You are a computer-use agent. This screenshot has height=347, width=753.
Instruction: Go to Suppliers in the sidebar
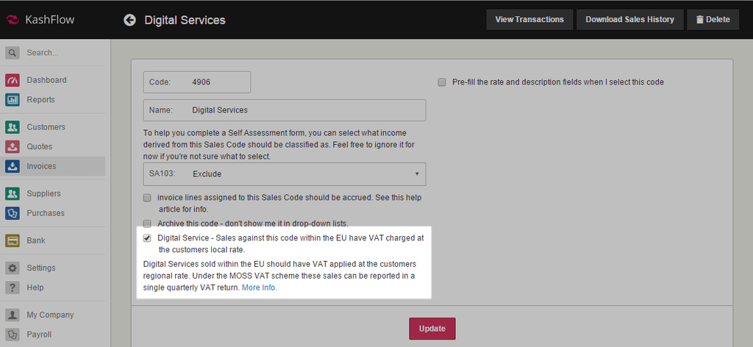coord(43,193)
